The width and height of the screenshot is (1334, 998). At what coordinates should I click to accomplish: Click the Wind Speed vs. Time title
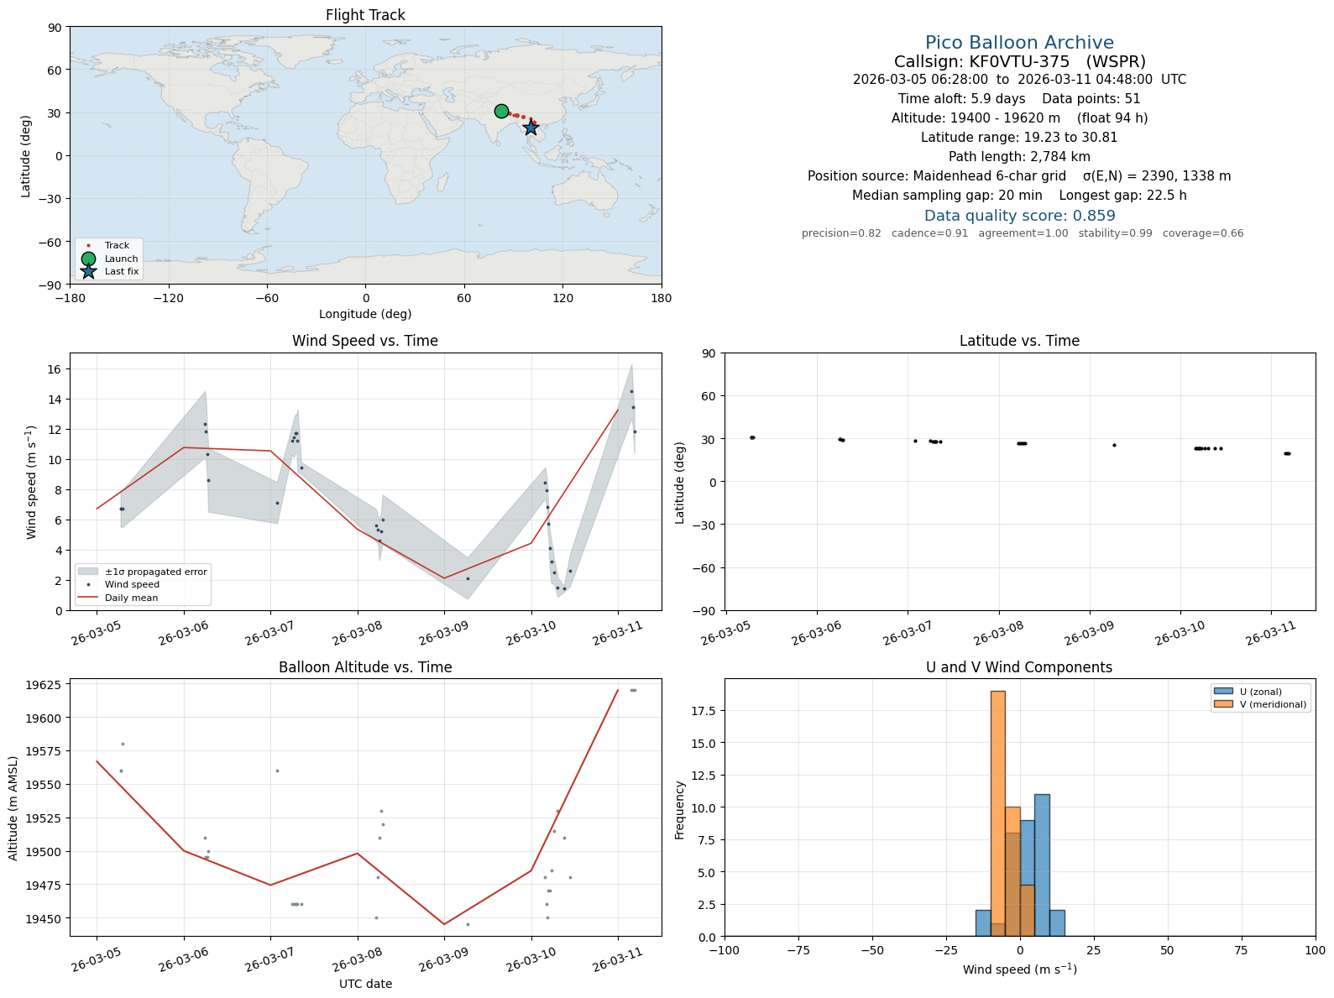coord(365,341)
